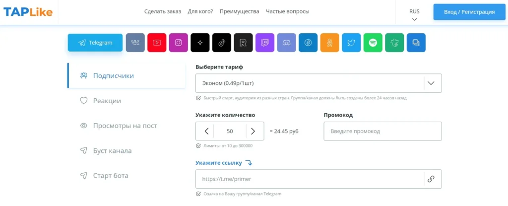Select the Telegram network button
This screenshot has width=508, height=206.
(x=95, y=43)
